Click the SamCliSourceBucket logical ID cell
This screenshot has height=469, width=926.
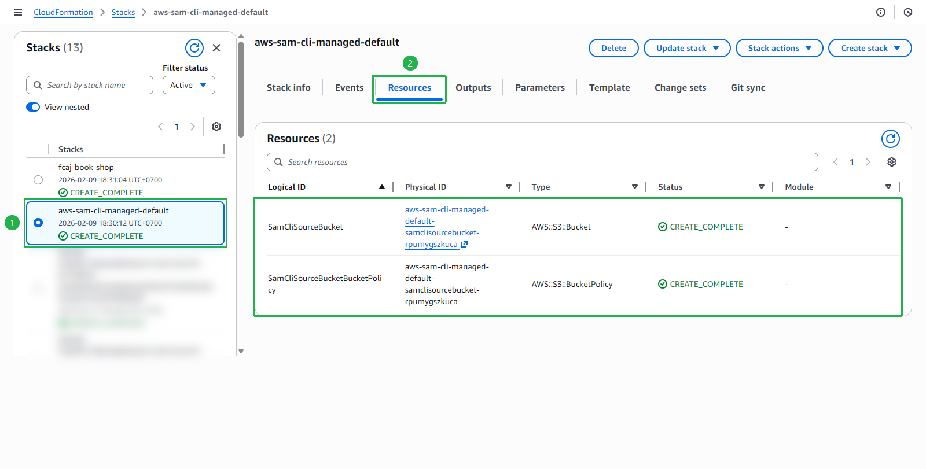[x=306, y=227]
